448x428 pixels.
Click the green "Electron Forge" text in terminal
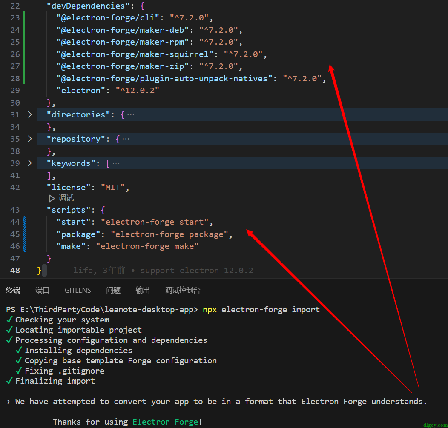[x=165, y=422]
